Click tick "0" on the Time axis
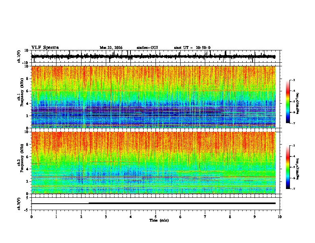 tap(31, 216)
